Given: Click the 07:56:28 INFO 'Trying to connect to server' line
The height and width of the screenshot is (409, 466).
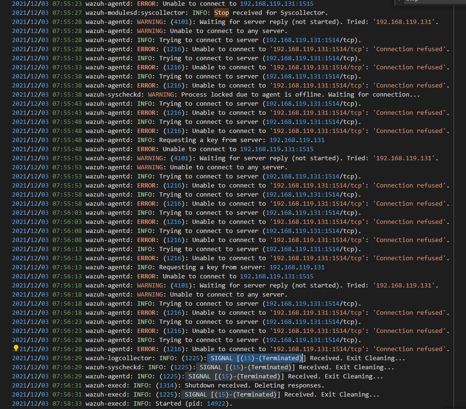Looking at the screenshot, I should 186,340.
